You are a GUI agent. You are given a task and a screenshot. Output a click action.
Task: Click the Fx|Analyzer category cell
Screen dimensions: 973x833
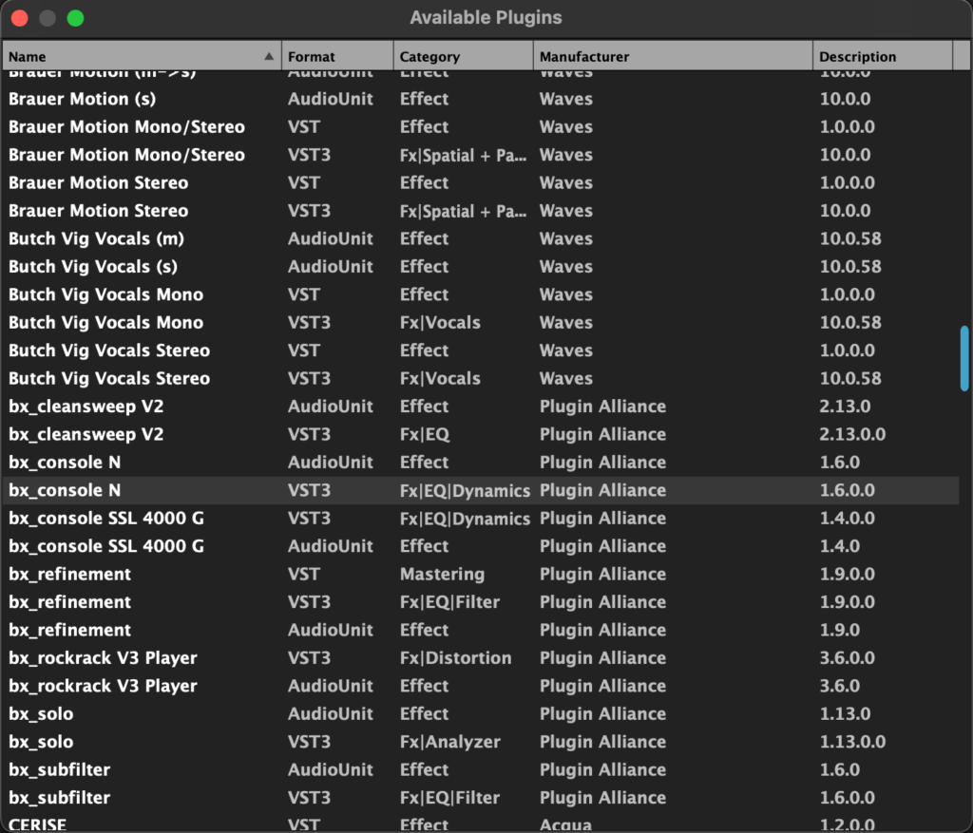click(x=449, y=742)
